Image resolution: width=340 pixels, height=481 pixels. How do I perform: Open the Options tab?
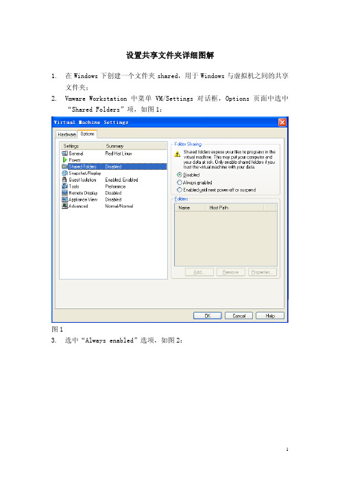[88, 134]
